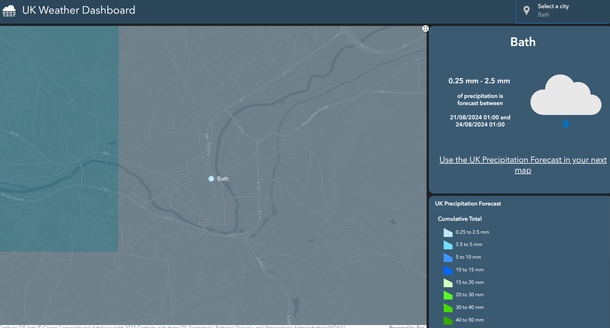Click the 0.25 to 2.5 mm legend swatch
The width and height of the screenshot is (610, 328).
[448, 232]
